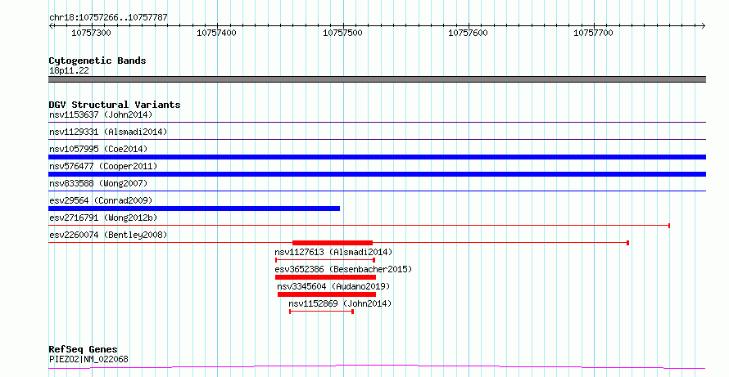Open variant esv2716791 (Wong2012b) label
729x377 pixels.
(103, 218)
